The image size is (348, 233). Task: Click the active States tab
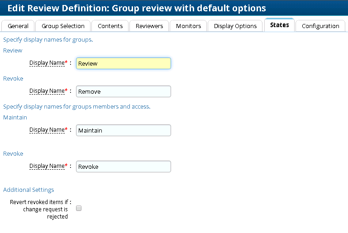[x=279, y=25]
